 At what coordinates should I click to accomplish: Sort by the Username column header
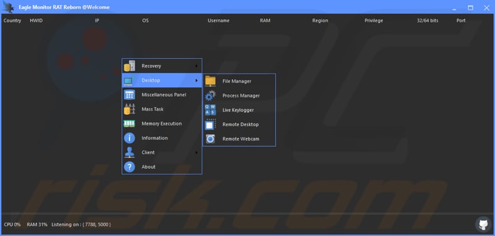(219, 21)
